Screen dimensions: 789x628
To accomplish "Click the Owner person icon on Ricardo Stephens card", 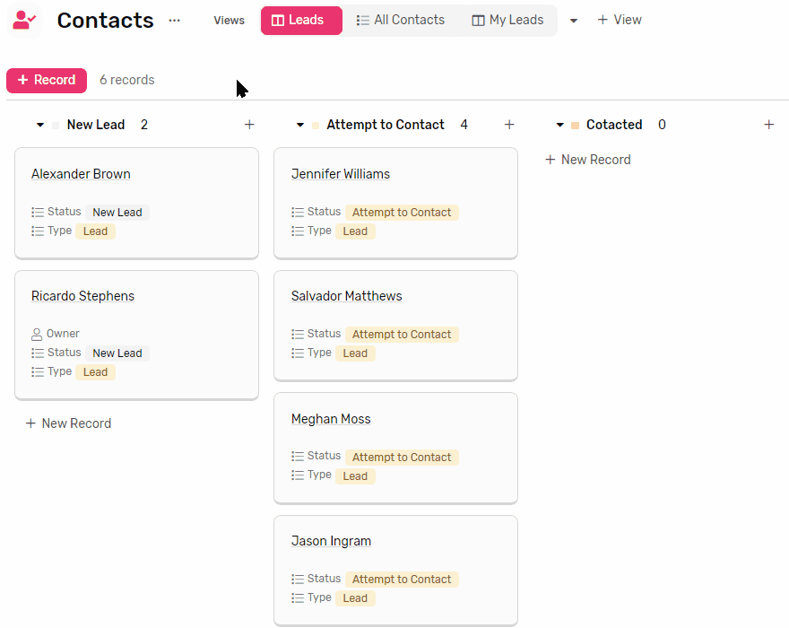I will [x=37, y=334].
